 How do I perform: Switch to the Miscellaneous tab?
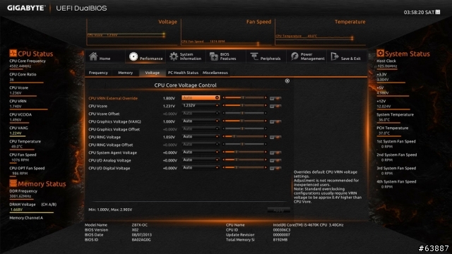215,73
